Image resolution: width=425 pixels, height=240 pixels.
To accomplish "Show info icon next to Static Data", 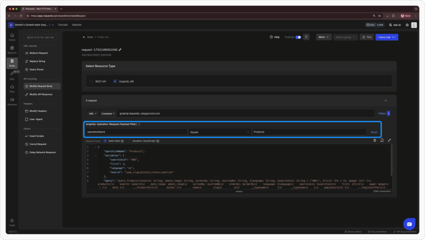I will tap(122, 141).
